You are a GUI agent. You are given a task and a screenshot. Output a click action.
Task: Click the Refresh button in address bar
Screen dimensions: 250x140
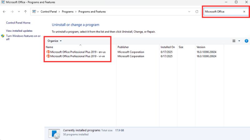point(197,12)
